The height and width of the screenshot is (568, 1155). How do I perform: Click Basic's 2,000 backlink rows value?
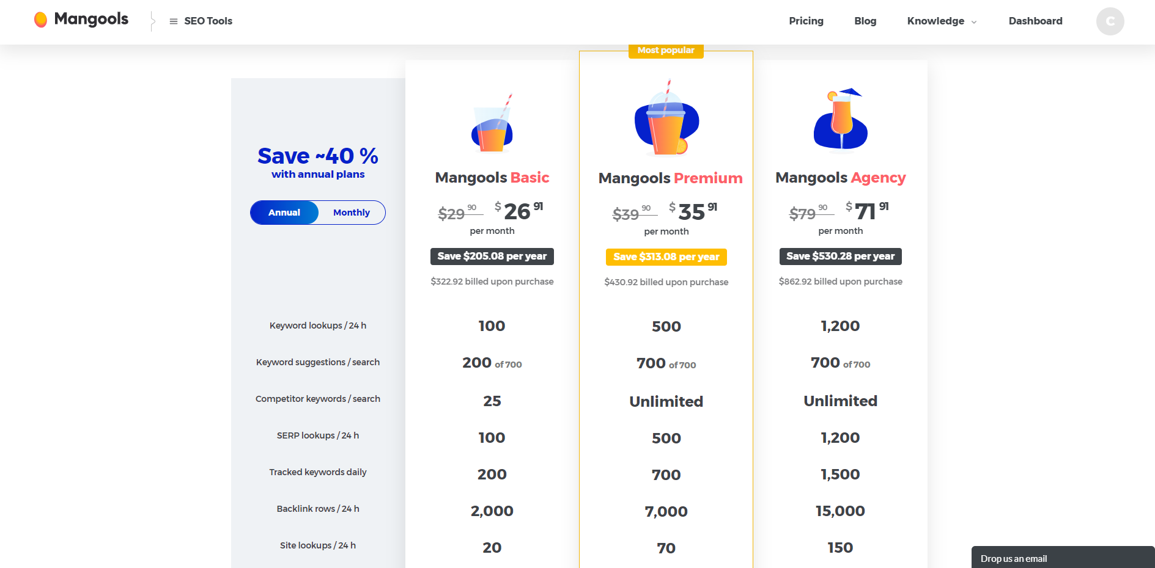click(x=492, y=511)
